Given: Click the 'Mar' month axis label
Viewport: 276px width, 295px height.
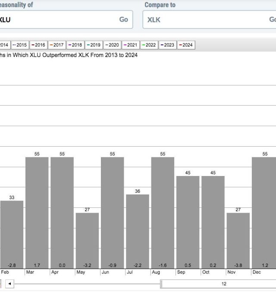Looking at the screenshot, I should (x=30, y=272).
